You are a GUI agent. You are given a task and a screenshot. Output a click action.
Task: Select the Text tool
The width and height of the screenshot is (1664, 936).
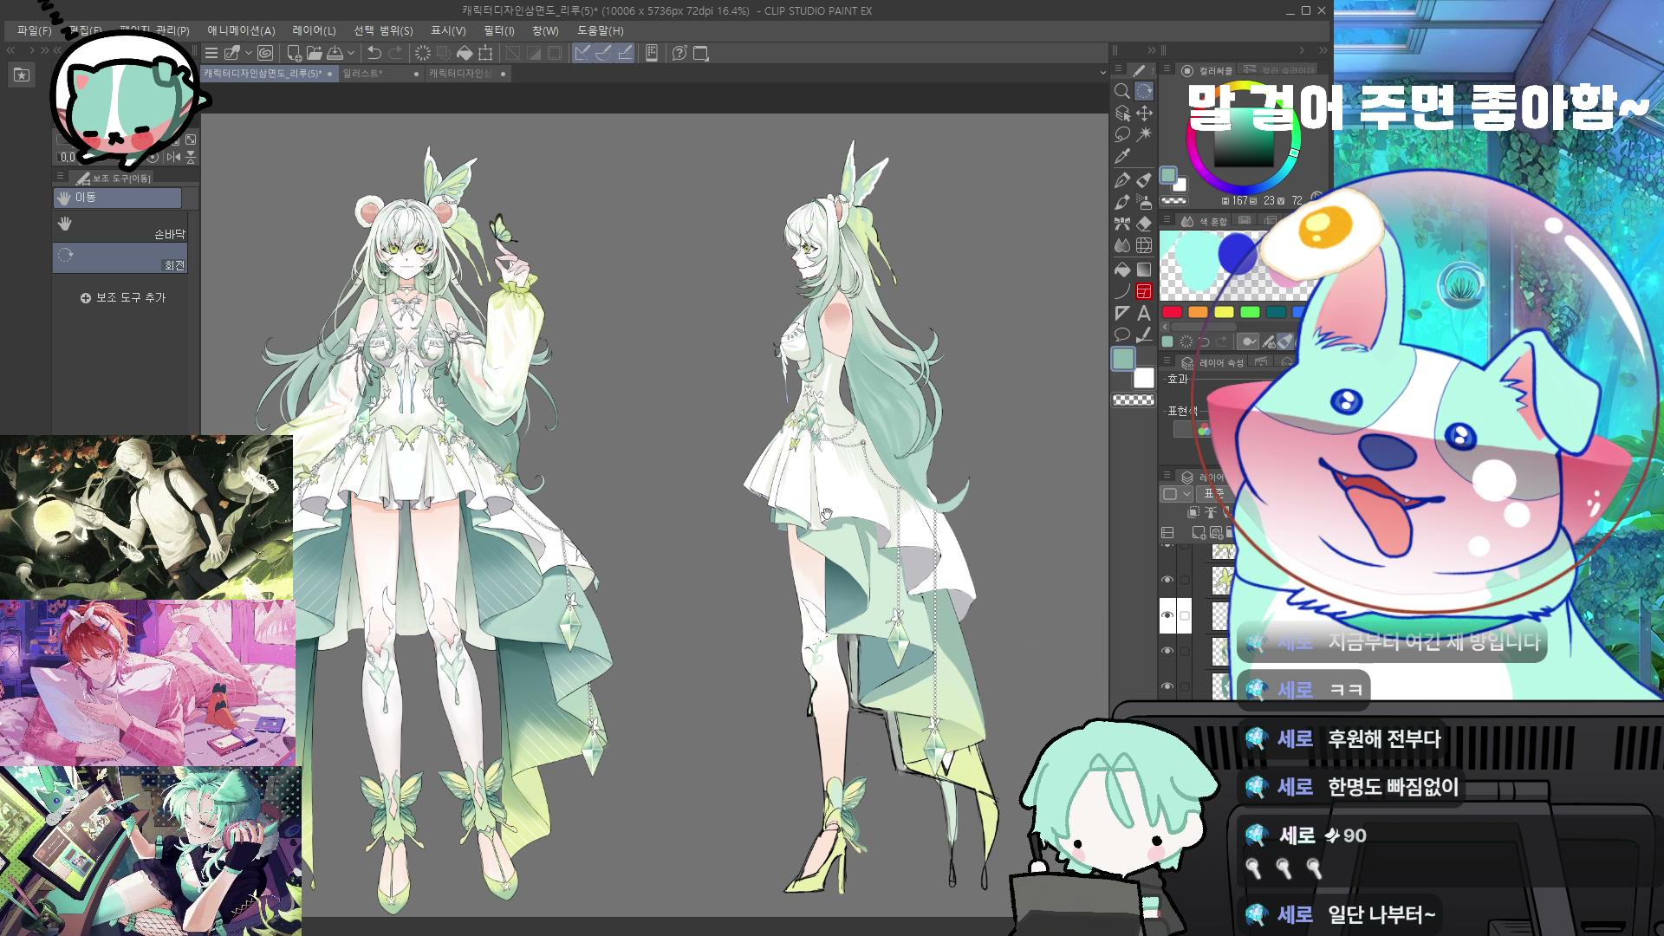coord(1144,313)
